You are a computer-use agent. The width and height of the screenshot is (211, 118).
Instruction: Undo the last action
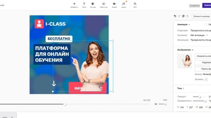click(175, 16)
